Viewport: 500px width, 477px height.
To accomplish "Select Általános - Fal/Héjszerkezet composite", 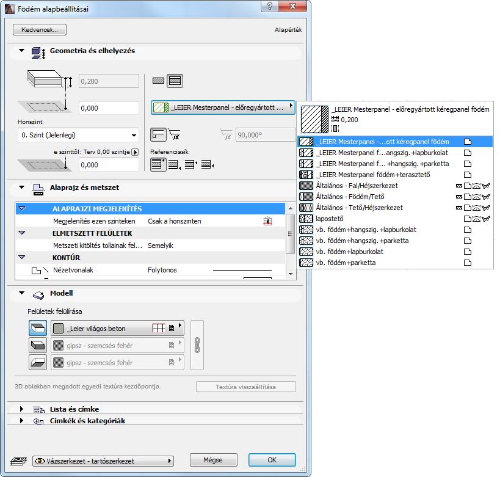I will (395, 186).
